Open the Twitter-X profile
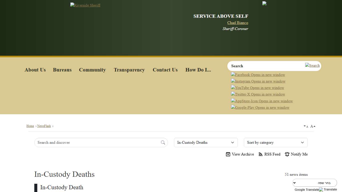Viewport: 342px width, 192px height. (x=258, y=94)
